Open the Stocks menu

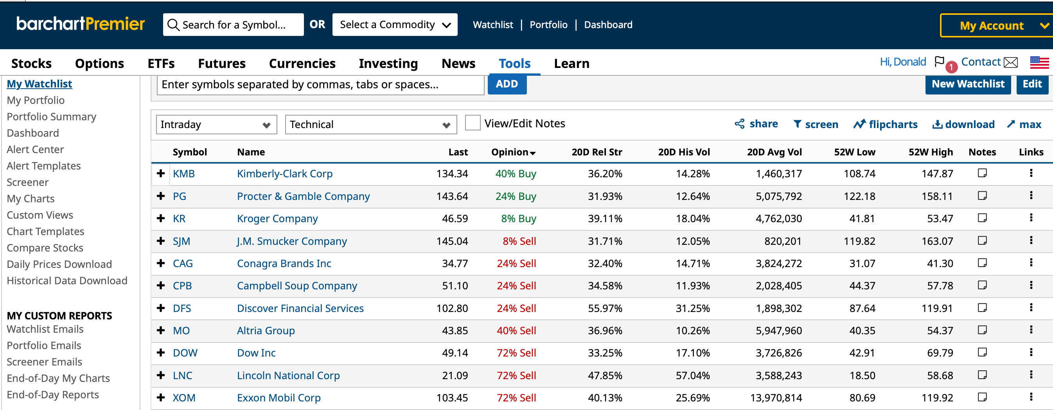31,63
